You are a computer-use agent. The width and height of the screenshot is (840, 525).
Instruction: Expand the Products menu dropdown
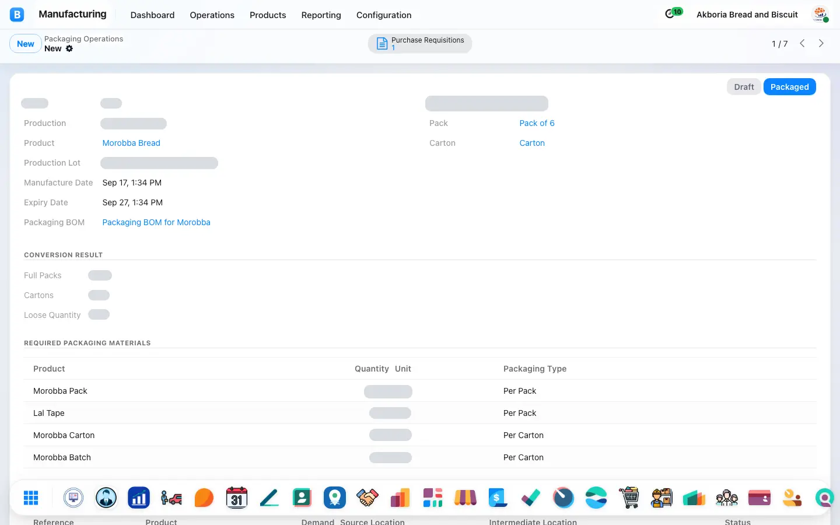coord(268,15)
